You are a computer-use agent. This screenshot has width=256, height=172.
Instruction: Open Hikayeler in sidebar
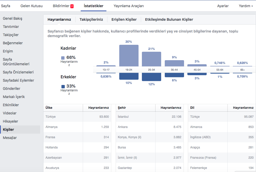coord(11,121)
